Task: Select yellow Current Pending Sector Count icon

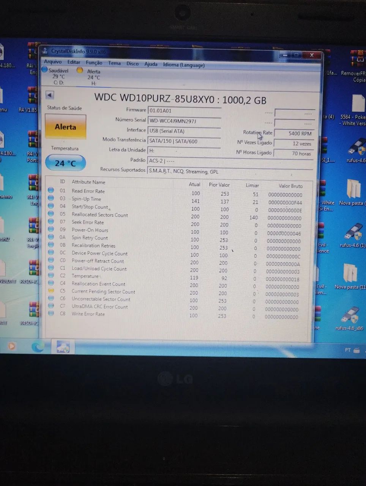Action: [x=51, y=290]
